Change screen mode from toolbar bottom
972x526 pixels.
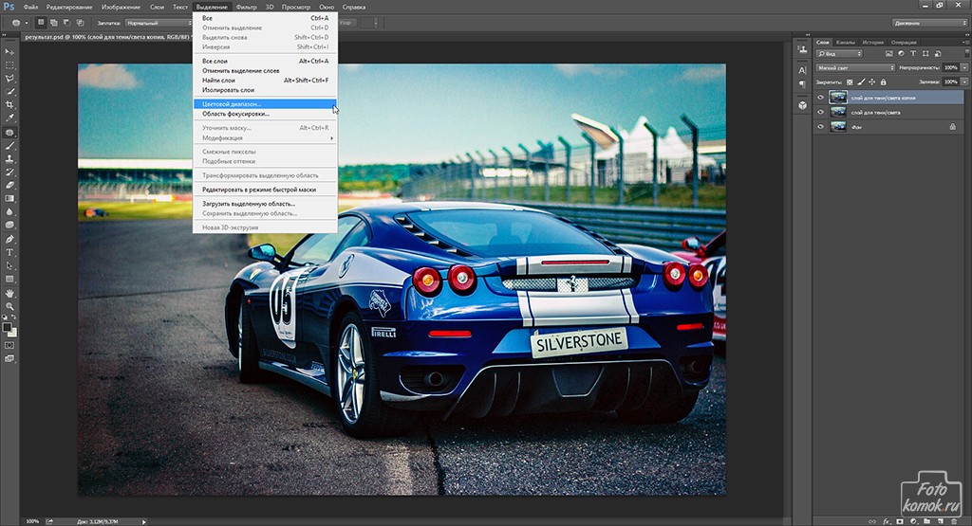pyautogui.click(x=9, y=358)
